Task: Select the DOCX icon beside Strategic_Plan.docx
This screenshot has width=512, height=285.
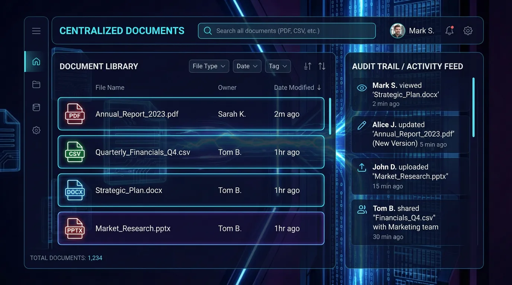Action: pyautogui.click(x=75, y=190)
